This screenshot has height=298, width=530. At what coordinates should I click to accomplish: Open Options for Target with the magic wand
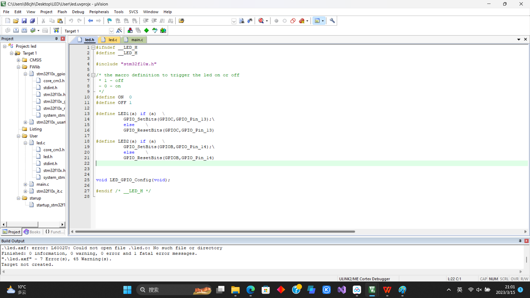click(x=119, y=30)
